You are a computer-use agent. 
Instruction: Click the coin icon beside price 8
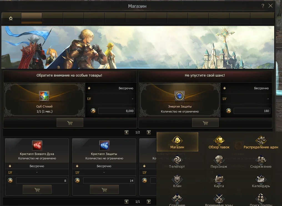pyautogui.click(x=10, y=180)
